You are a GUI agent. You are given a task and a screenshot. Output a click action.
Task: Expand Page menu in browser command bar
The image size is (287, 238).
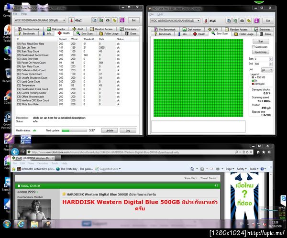coord(230,169)
